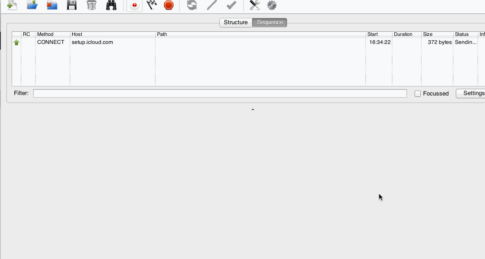Close session using red X folder icon
Screen dimensions: 485x259
click(52, 5)
